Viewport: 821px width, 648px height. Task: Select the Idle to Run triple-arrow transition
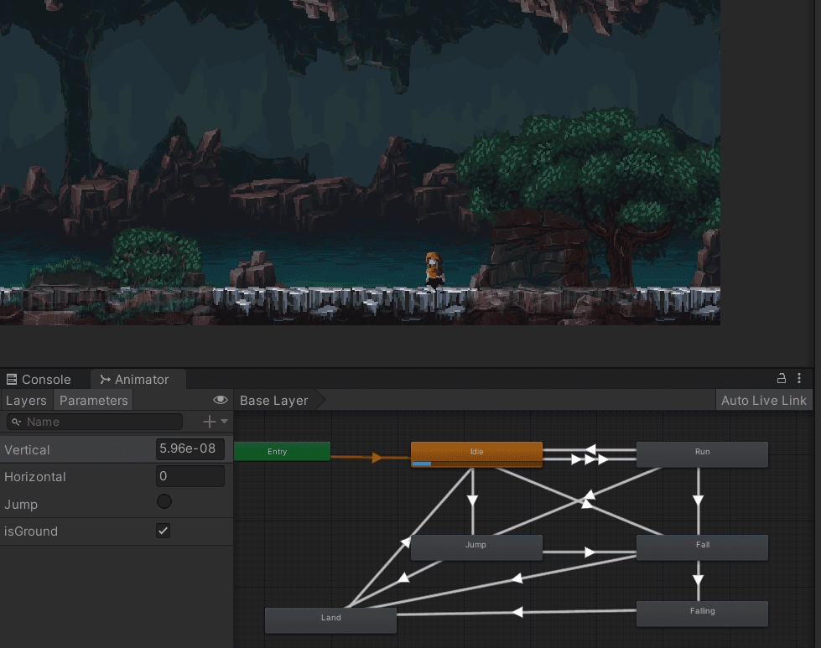[x=590, y=459]
